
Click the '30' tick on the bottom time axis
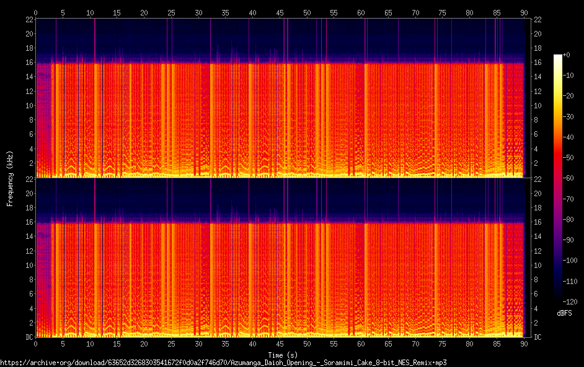(x=198, y=343)
